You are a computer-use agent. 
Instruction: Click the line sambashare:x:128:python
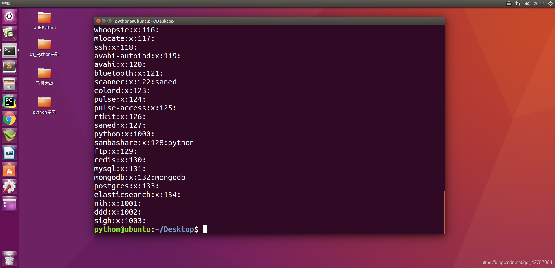[144, 143]
